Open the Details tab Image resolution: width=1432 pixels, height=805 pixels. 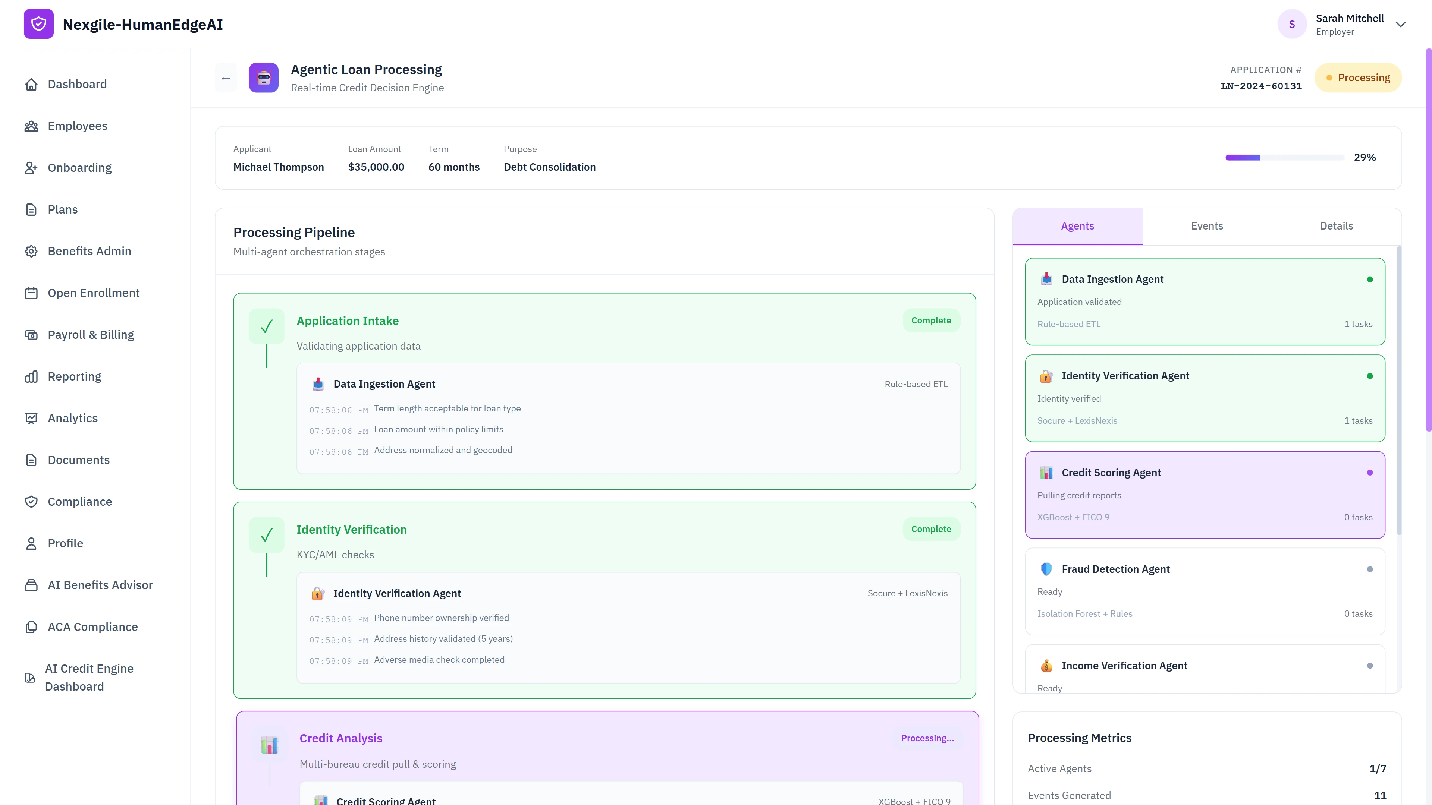coord(1337,226)
